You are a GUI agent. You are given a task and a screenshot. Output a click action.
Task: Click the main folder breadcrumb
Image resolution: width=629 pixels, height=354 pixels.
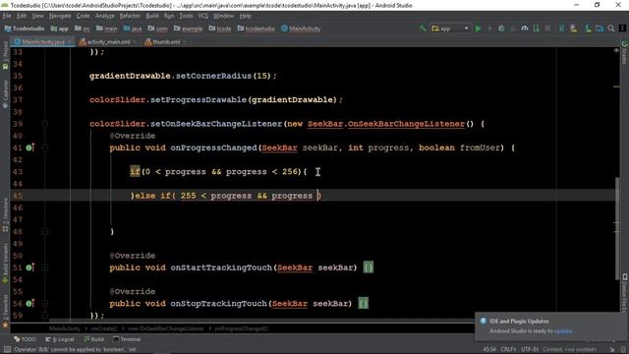click(107, 29)
